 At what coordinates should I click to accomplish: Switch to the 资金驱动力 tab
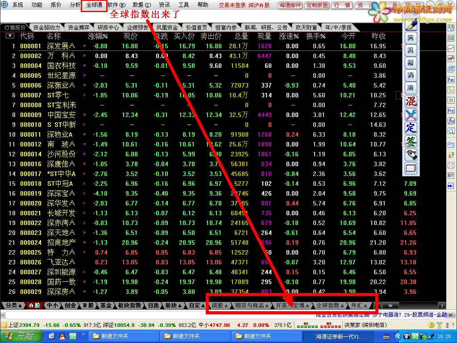46,27
